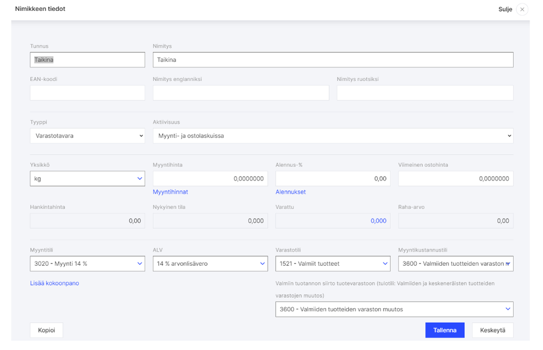Open the Alennukset link

click(x=290, y=192)
